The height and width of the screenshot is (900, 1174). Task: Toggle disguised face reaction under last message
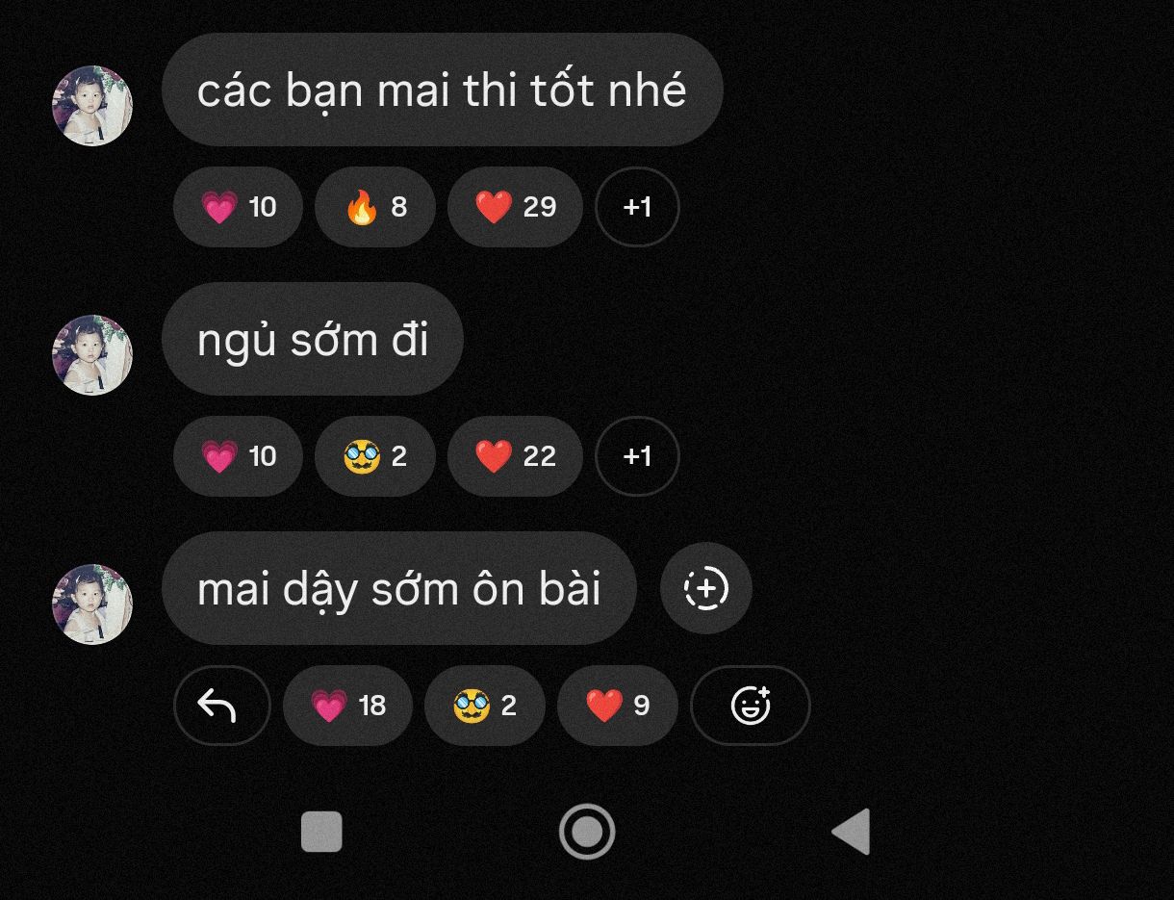(485, 706)
